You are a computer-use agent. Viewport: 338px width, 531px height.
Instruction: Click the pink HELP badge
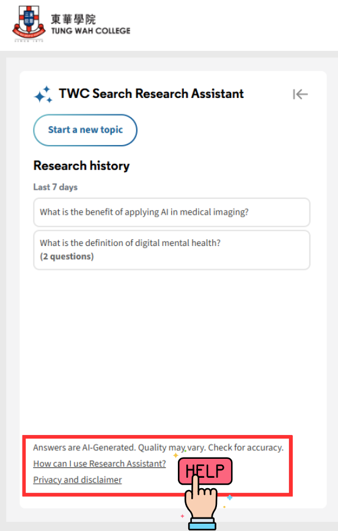[205, 471]
